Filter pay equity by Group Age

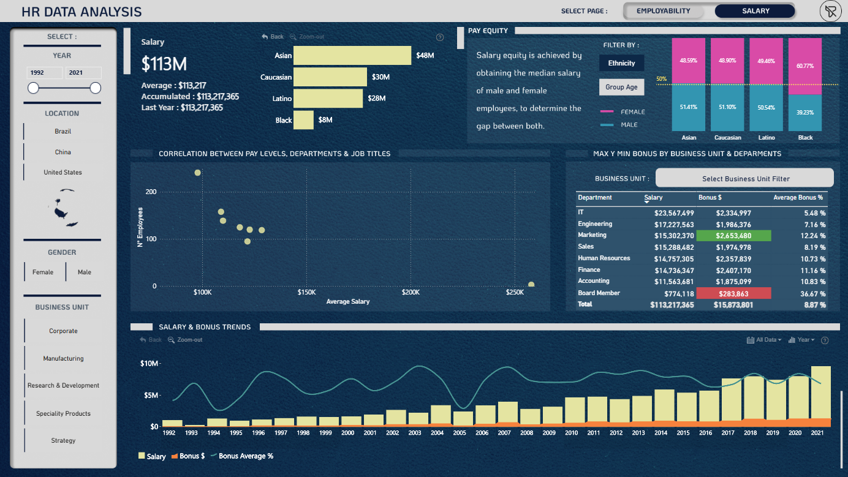(621, 87)
